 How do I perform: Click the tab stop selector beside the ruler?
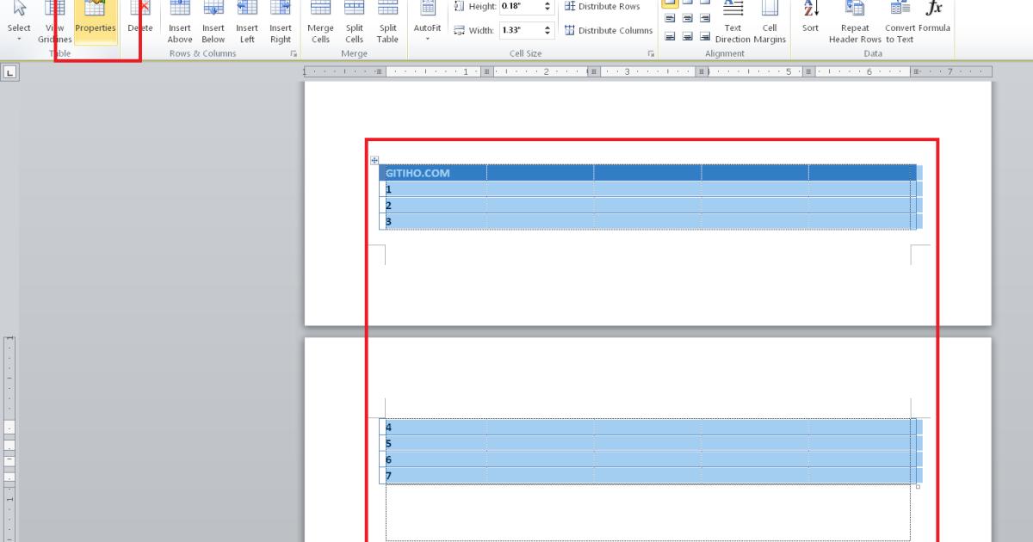[9, 72]
